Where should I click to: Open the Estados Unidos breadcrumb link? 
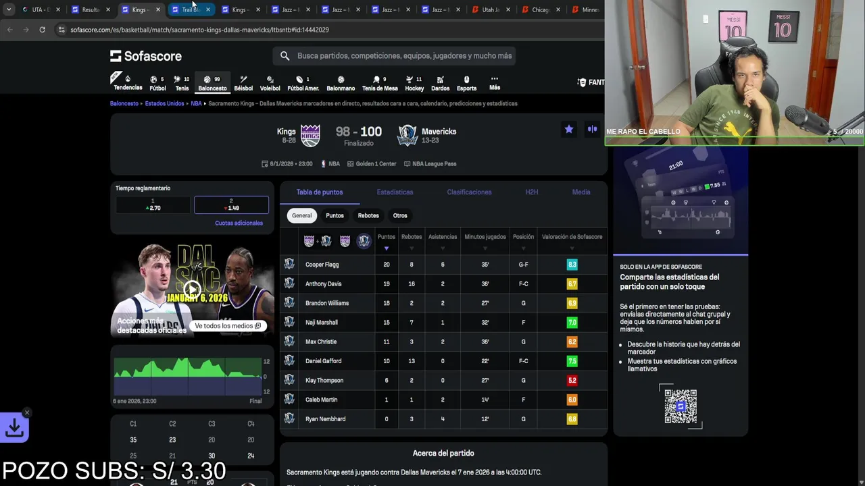tap(164, 103)
